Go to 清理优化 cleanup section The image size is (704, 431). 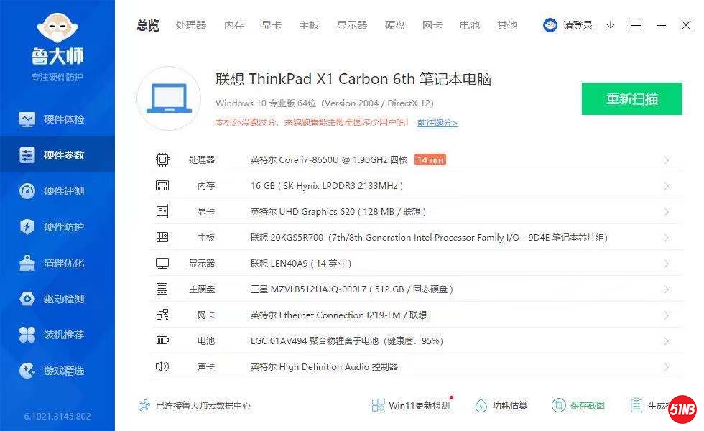(57, 263)
